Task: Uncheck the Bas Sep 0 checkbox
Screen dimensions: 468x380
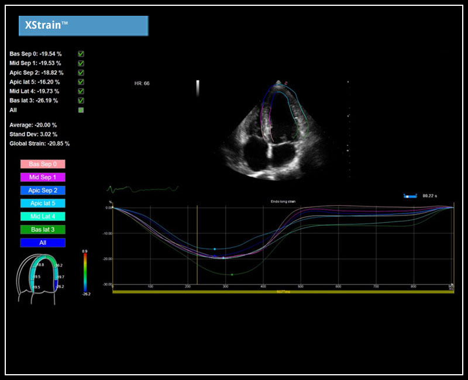Action: tap(81, 54)
